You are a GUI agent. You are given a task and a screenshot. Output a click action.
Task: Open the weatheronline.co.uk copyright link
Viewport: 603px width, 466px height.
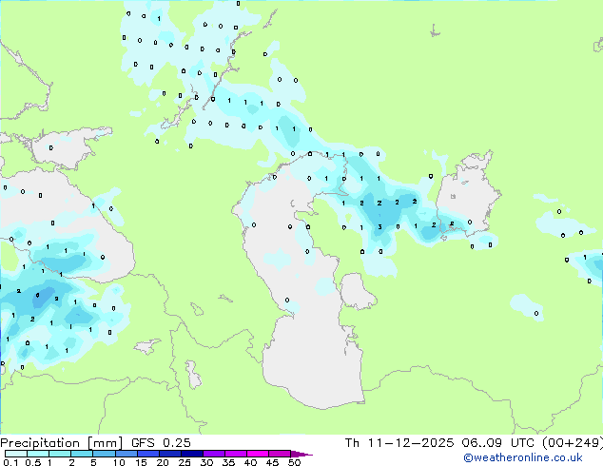(x=522, y=457)
